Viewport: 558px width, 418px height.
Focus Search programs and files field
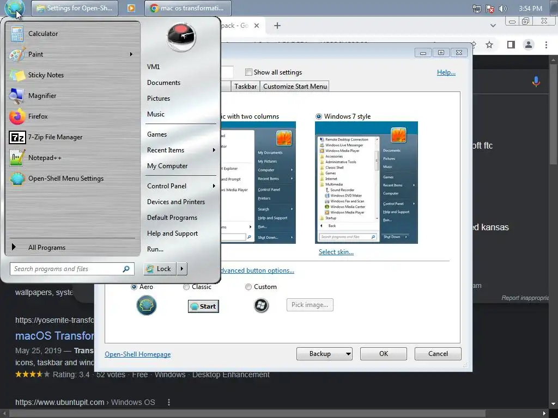coord(72,269)
